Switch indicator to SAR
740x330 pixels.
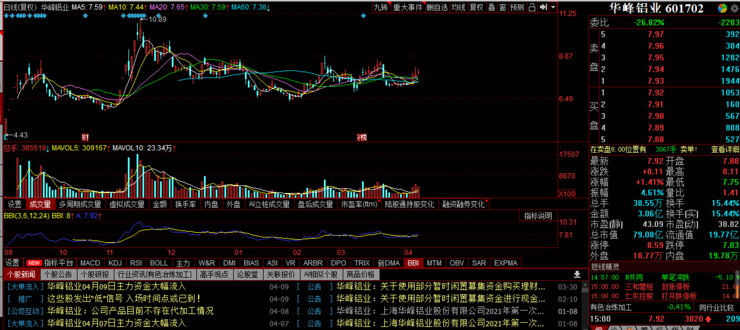point(479,263)
